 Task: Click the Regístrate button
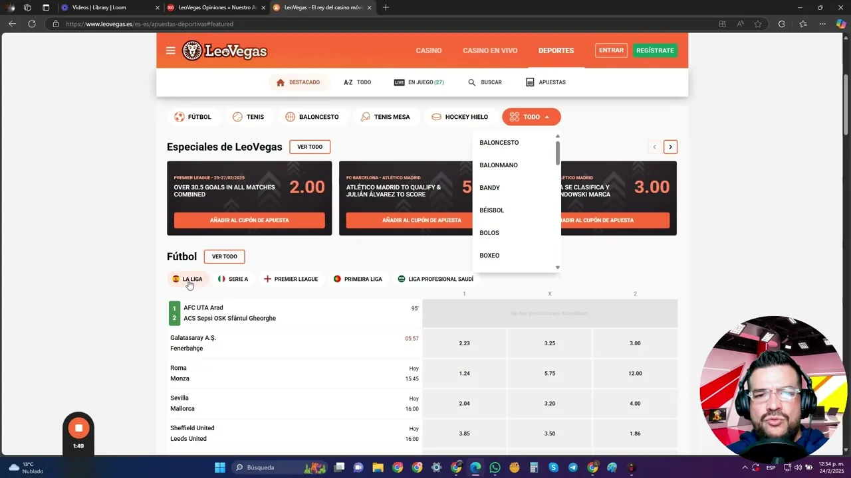coord(655,50)
